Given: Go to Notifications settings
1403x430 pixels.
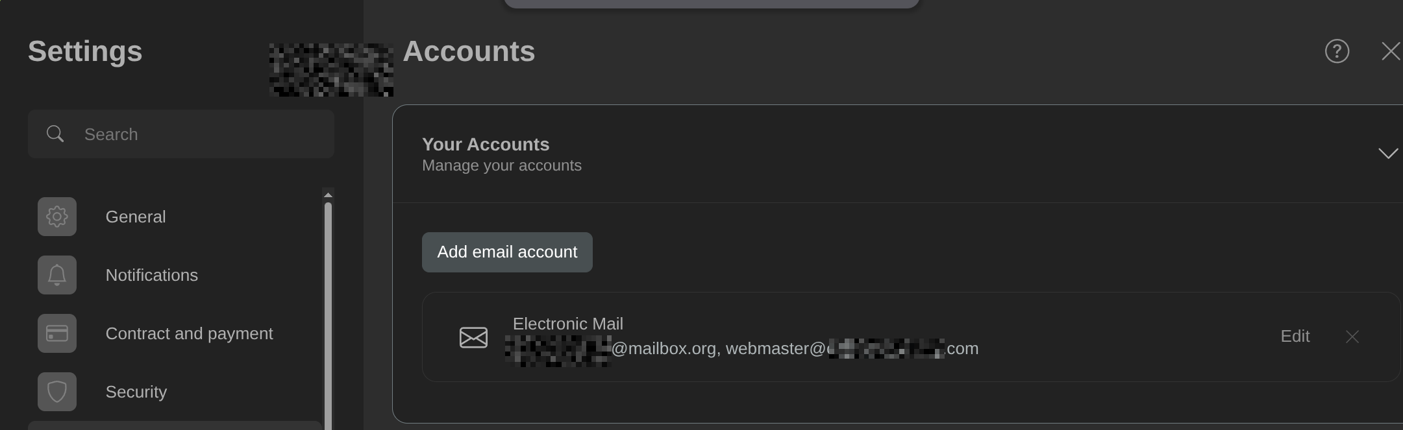Looking at the screenshot, I should point(151,275).
